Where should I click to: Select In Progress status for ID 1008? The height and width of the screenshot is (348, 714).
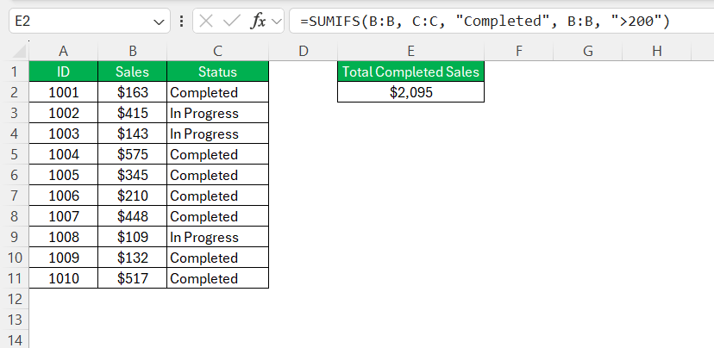(217, 237)
